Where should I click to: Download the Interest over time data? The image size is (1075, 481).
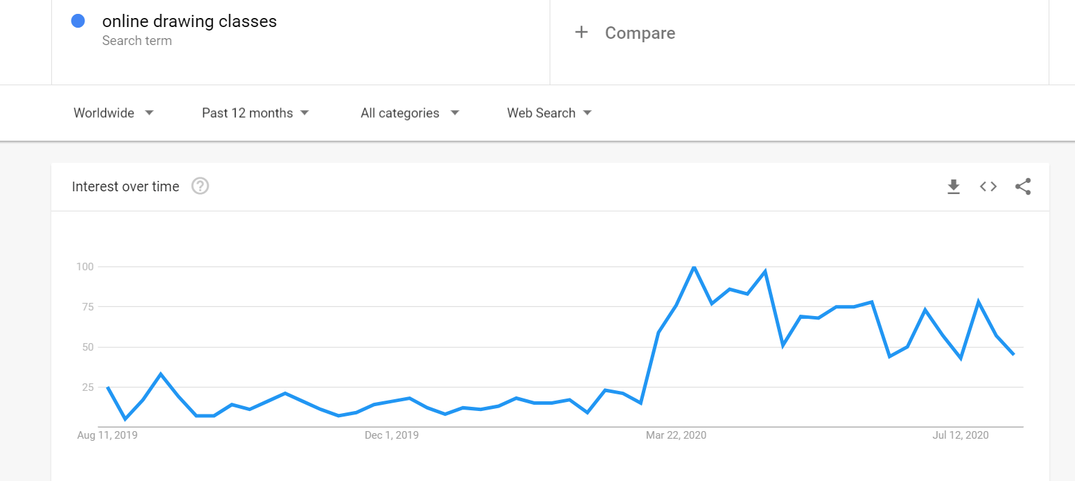pos(954,186)
